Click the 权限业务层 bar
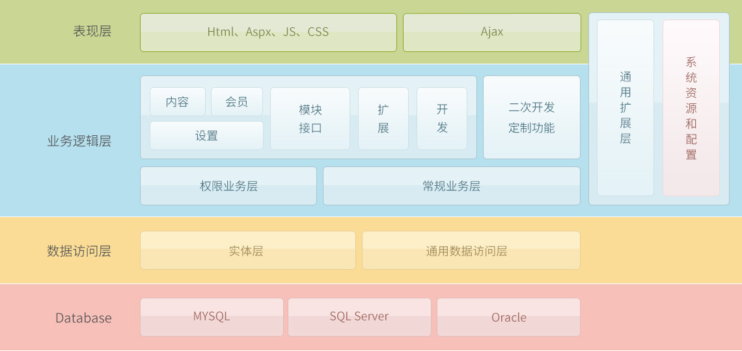Viewport: 742px width, 351px height. click(228, 186)
